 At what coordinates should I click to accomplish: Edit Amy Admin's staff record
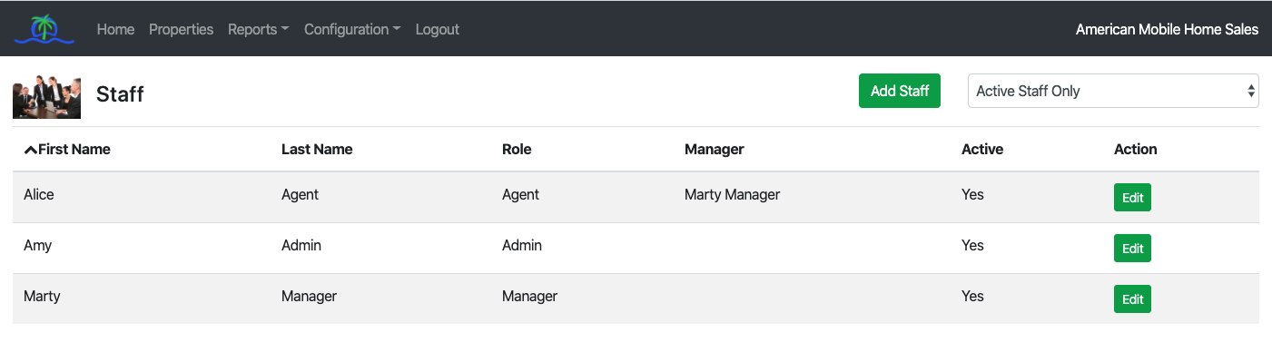pyautogui.click(x=1132, y=249)
